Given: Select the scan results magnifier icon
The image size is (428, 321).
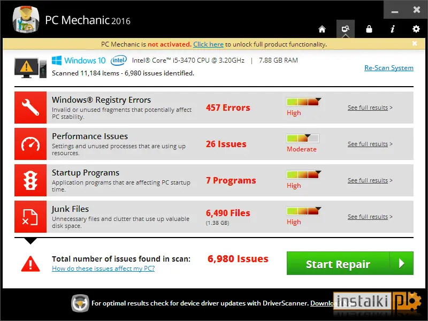Looking at the screenshot, I should pos(346,29).
